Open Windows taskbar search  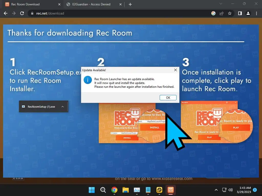pyautogui.click(x=103, y=190)
